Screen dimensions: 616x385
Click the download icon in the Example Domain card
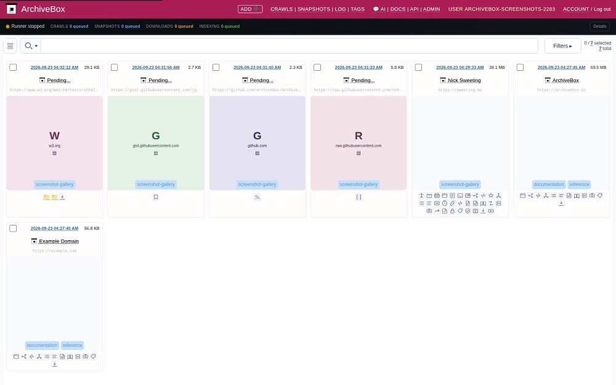(x=55, y=364)
